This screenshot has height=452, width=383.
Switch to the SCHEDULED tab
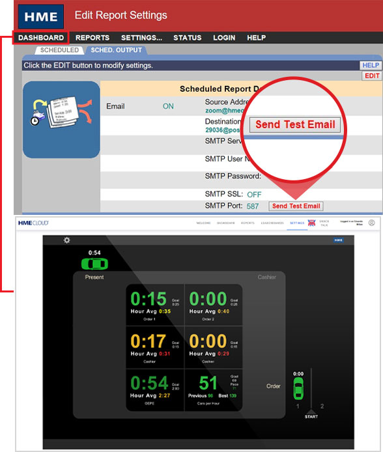[x=59, y=50]
